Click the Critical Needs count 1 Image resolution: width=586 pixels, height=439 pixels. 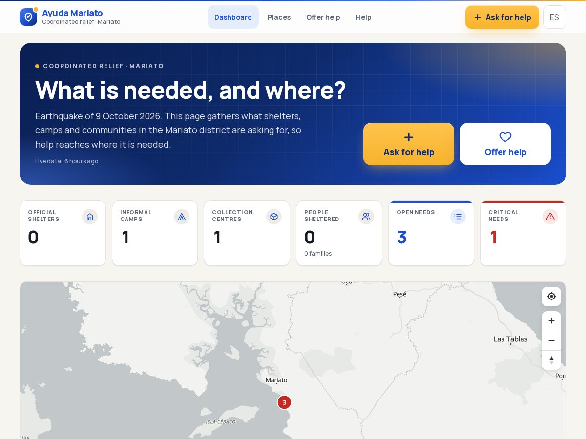(493, 238)
